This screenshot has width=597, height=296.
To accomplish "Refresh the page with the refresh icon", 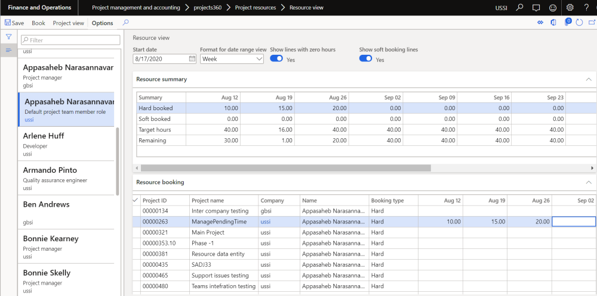I will point(578,23).
